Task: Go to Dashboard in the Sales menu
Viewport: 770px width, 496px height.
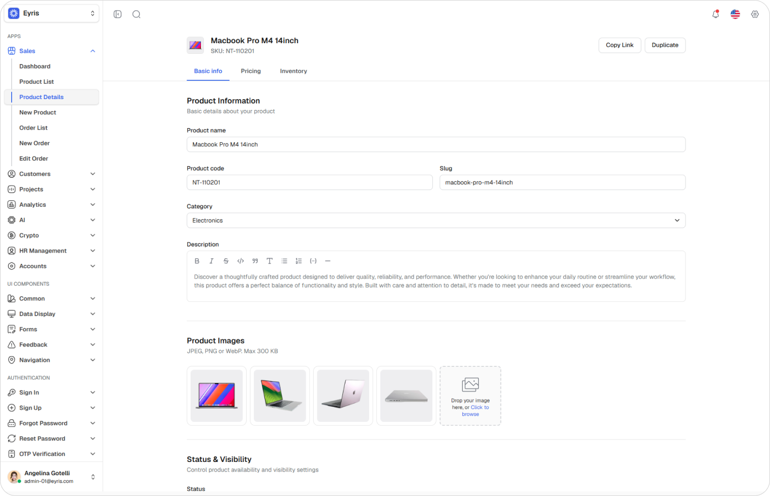Action: click(x=35, y=67)
